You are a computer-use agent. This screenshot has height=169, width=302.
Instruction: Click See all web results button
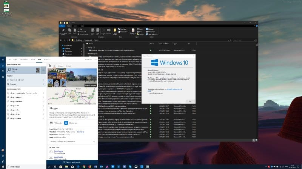click(72, 162)
